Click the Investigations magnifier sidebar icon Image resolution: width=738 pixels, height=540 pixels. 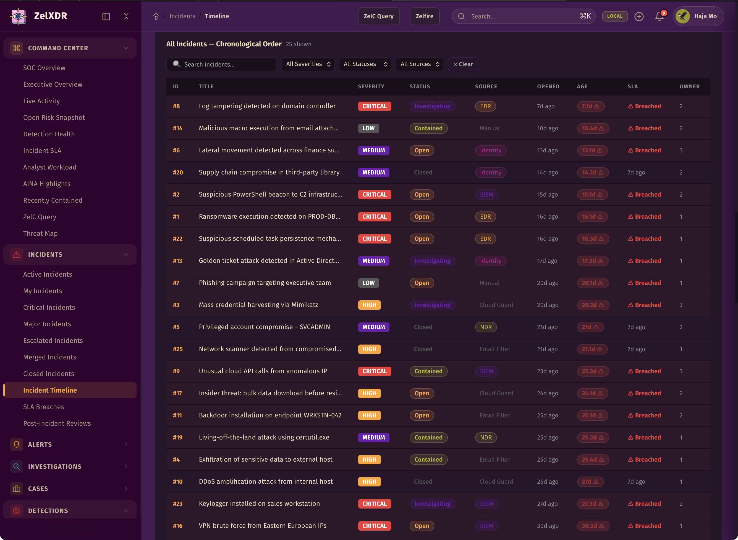click(x=16, y=467)
